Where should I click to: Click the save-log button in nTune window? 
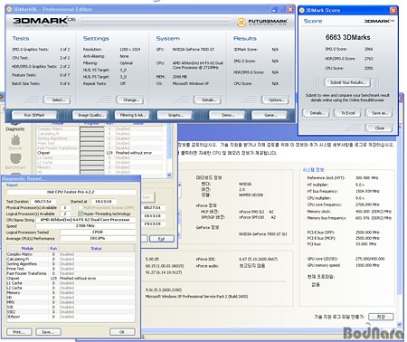pos(381,317)
